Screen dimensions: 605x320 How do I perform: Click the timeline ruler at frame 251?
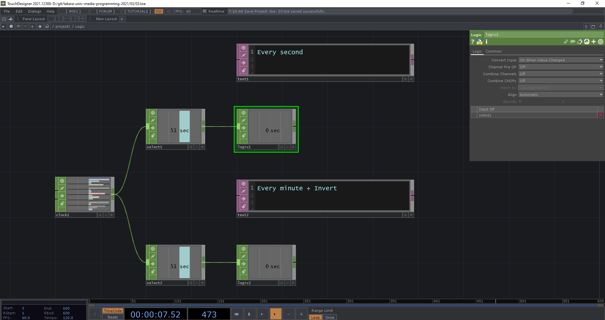point(304,301)
